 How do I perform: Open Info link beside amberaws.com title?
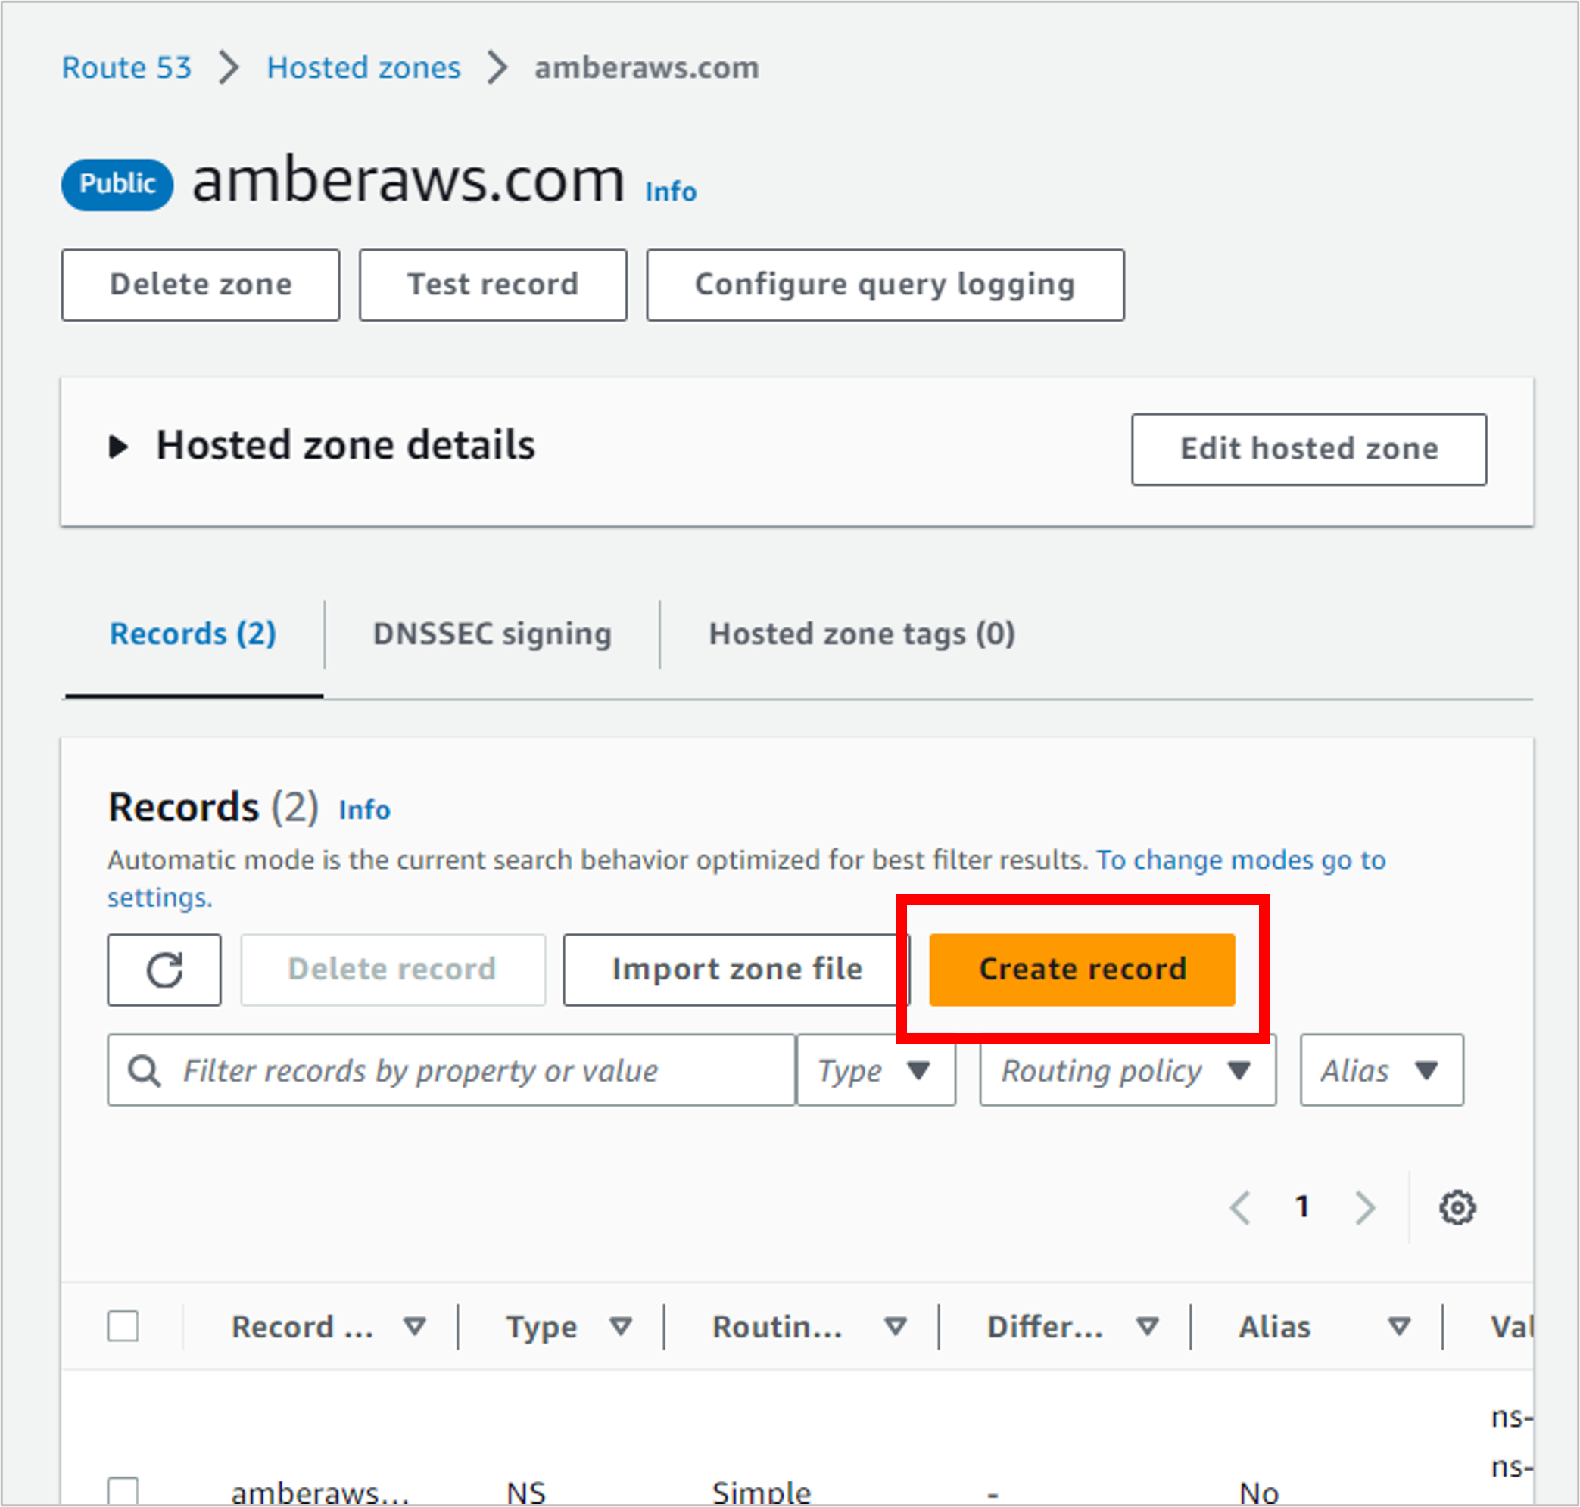pos(670,192)
